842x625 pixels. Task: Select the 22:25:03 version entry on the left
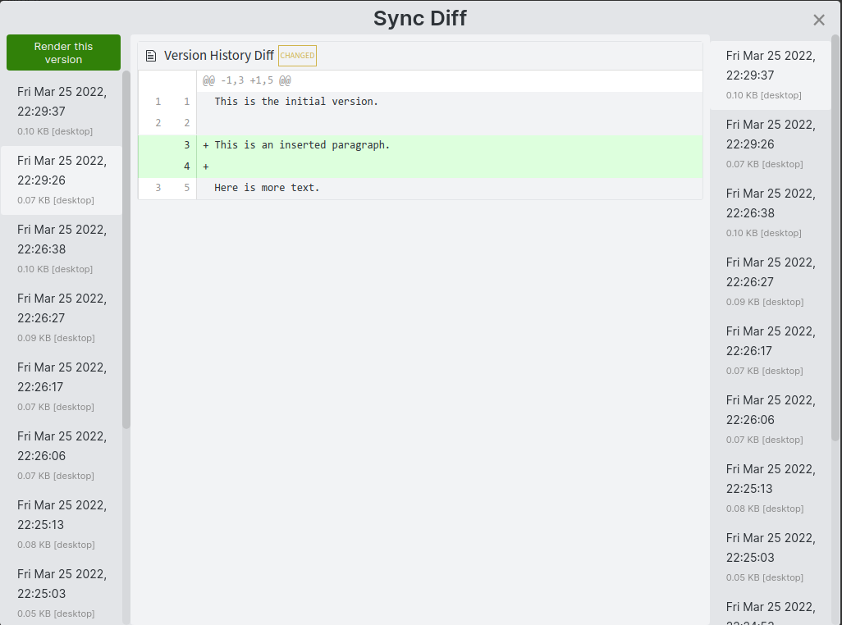62,593
